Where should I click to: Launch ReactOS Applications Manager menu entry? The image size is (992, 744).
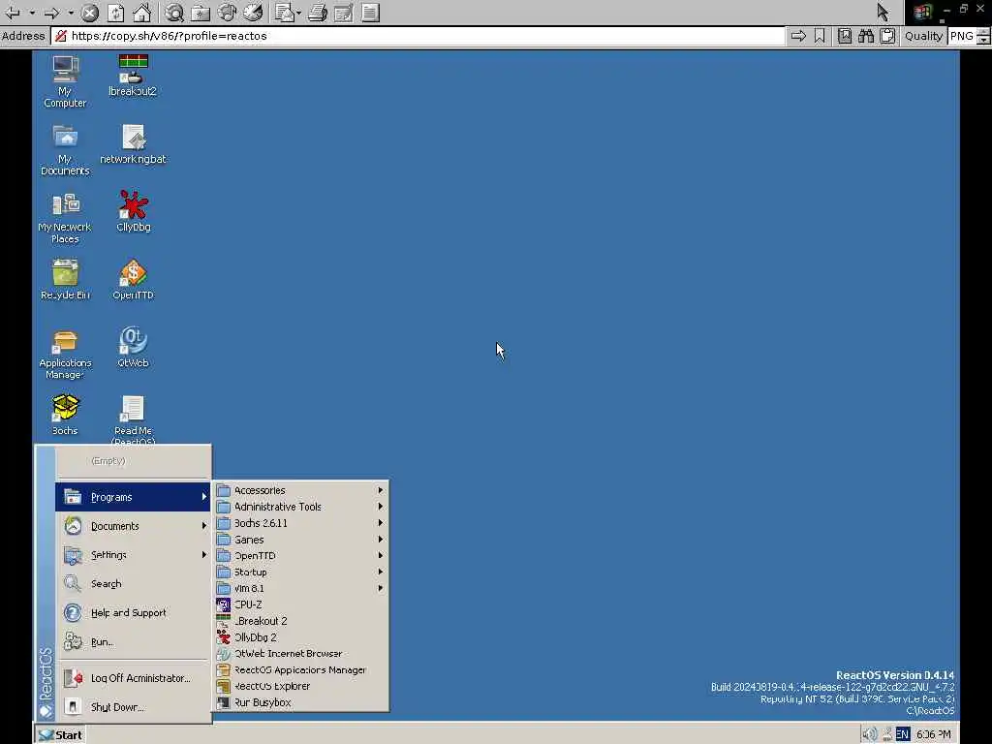click(300, 670)
